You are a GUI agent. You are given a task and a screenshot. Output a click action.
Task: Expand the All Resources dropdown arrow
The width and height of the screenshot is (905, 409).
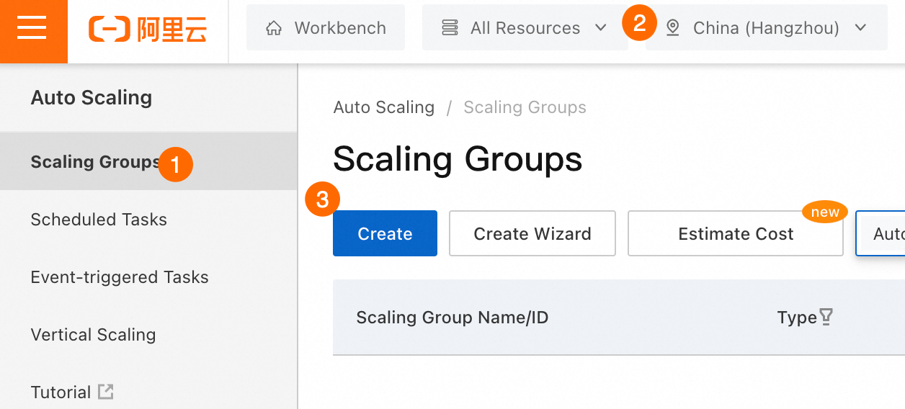601,28
